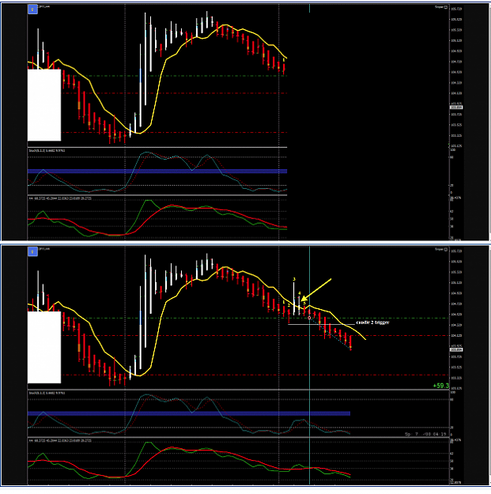Select the blue horizontal band in bottom Stochastic pane
This screenshot has height=494, width=491.
(189, 413)
